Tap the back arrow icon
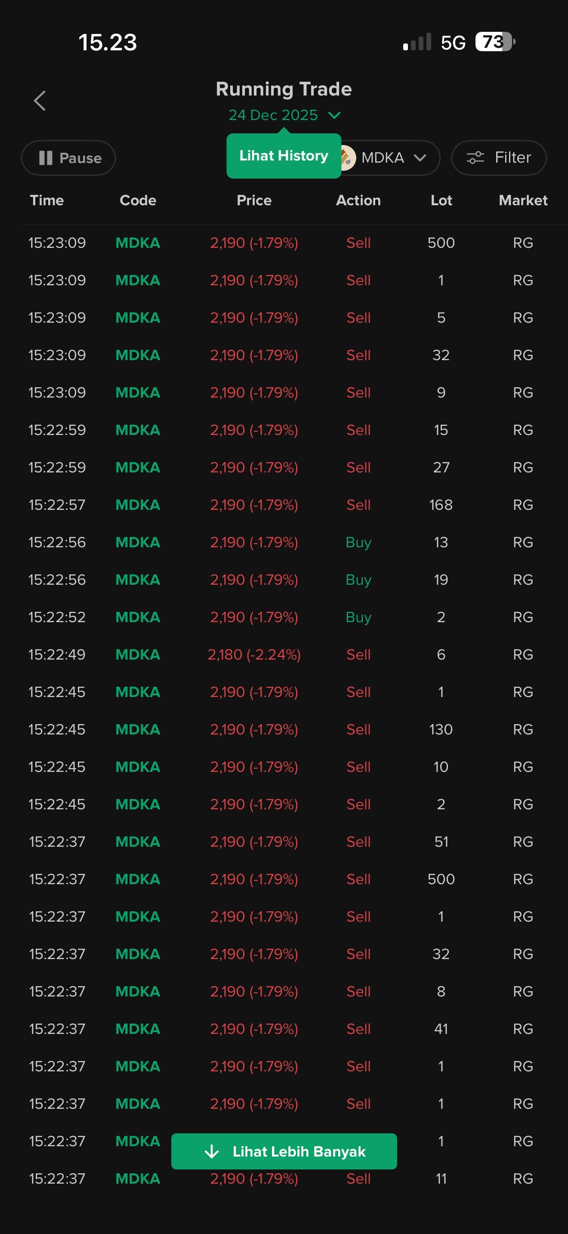Screen dimensions: 568x1234 (40, 101)
